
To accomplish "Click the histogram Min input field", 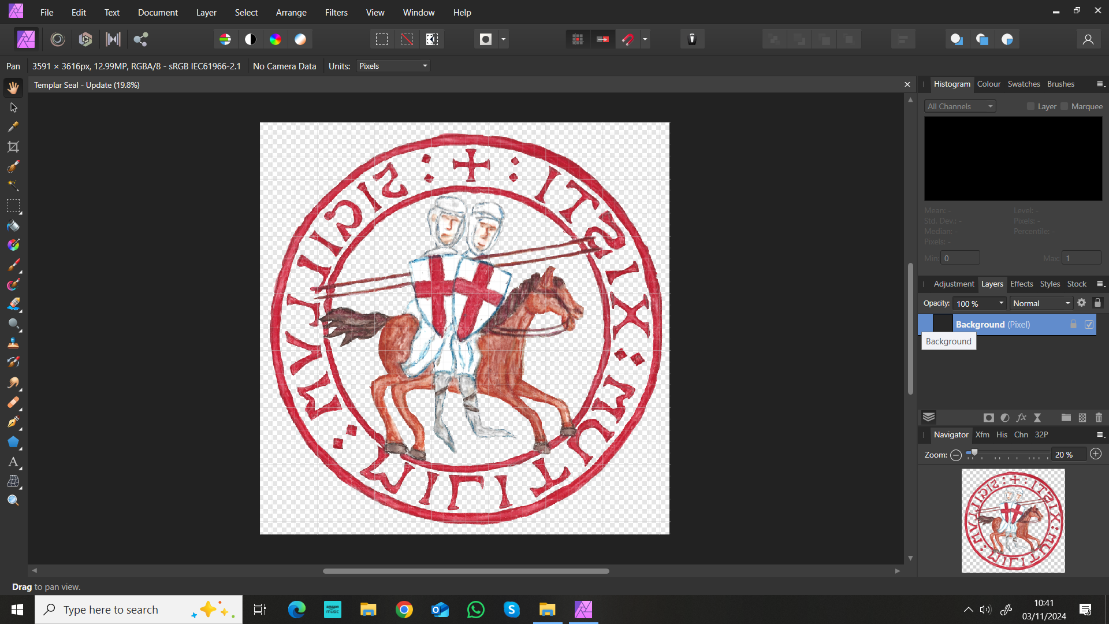I will [960, 258].
